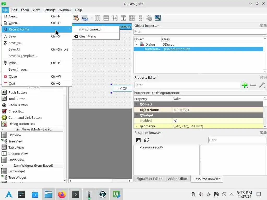Pick the Table View widget
Image resolution: width=267 pixels, height=200 pixels.
click(x=16, y=148)
